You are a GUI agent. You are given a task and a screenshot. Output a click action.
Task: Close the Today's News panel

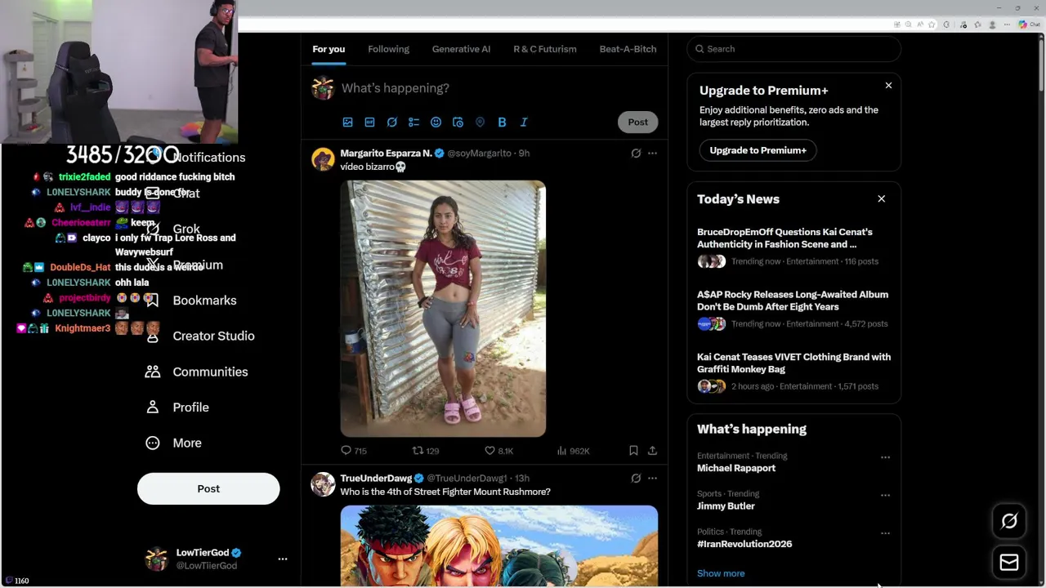(x=881, y=199)
